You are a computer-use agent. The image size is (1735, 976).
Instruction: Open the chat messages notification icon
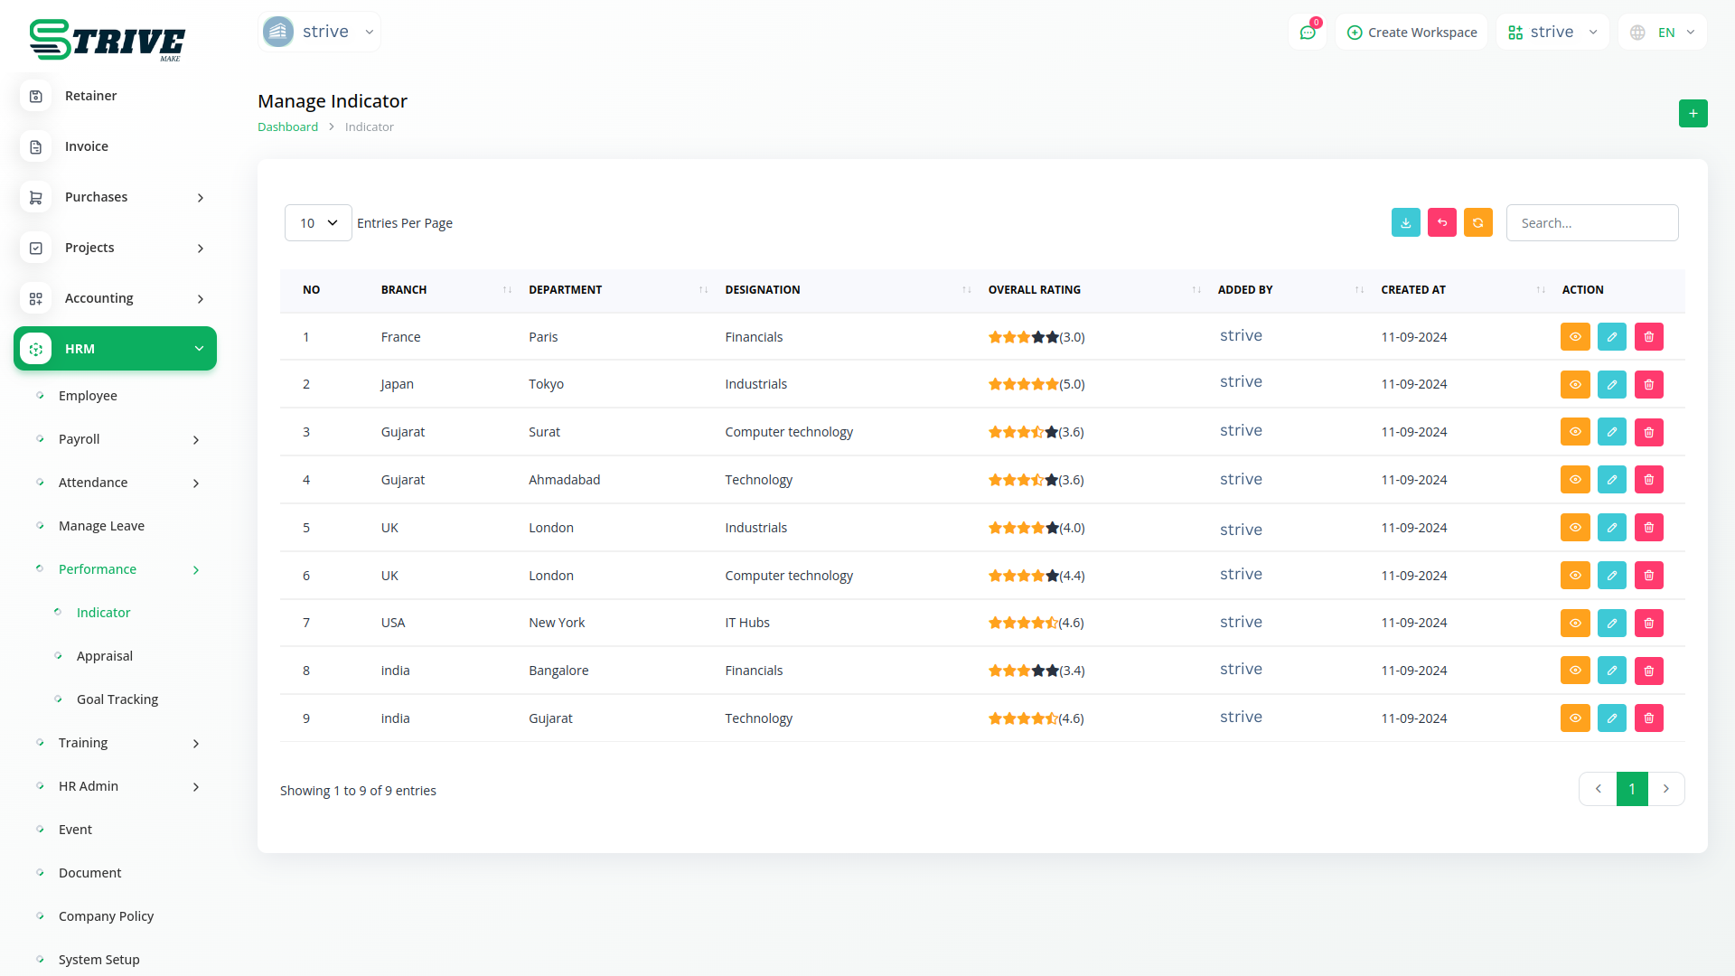(1307, 33)
